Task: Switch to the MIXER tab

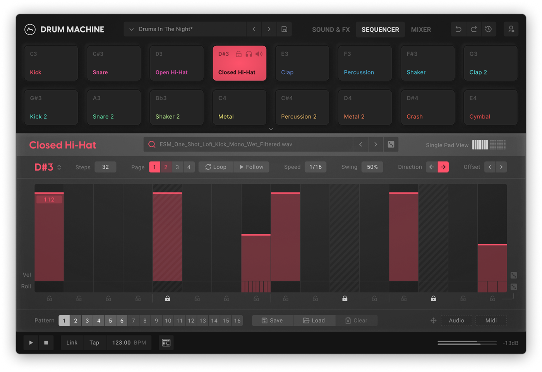Action: (x=421, y=29)
